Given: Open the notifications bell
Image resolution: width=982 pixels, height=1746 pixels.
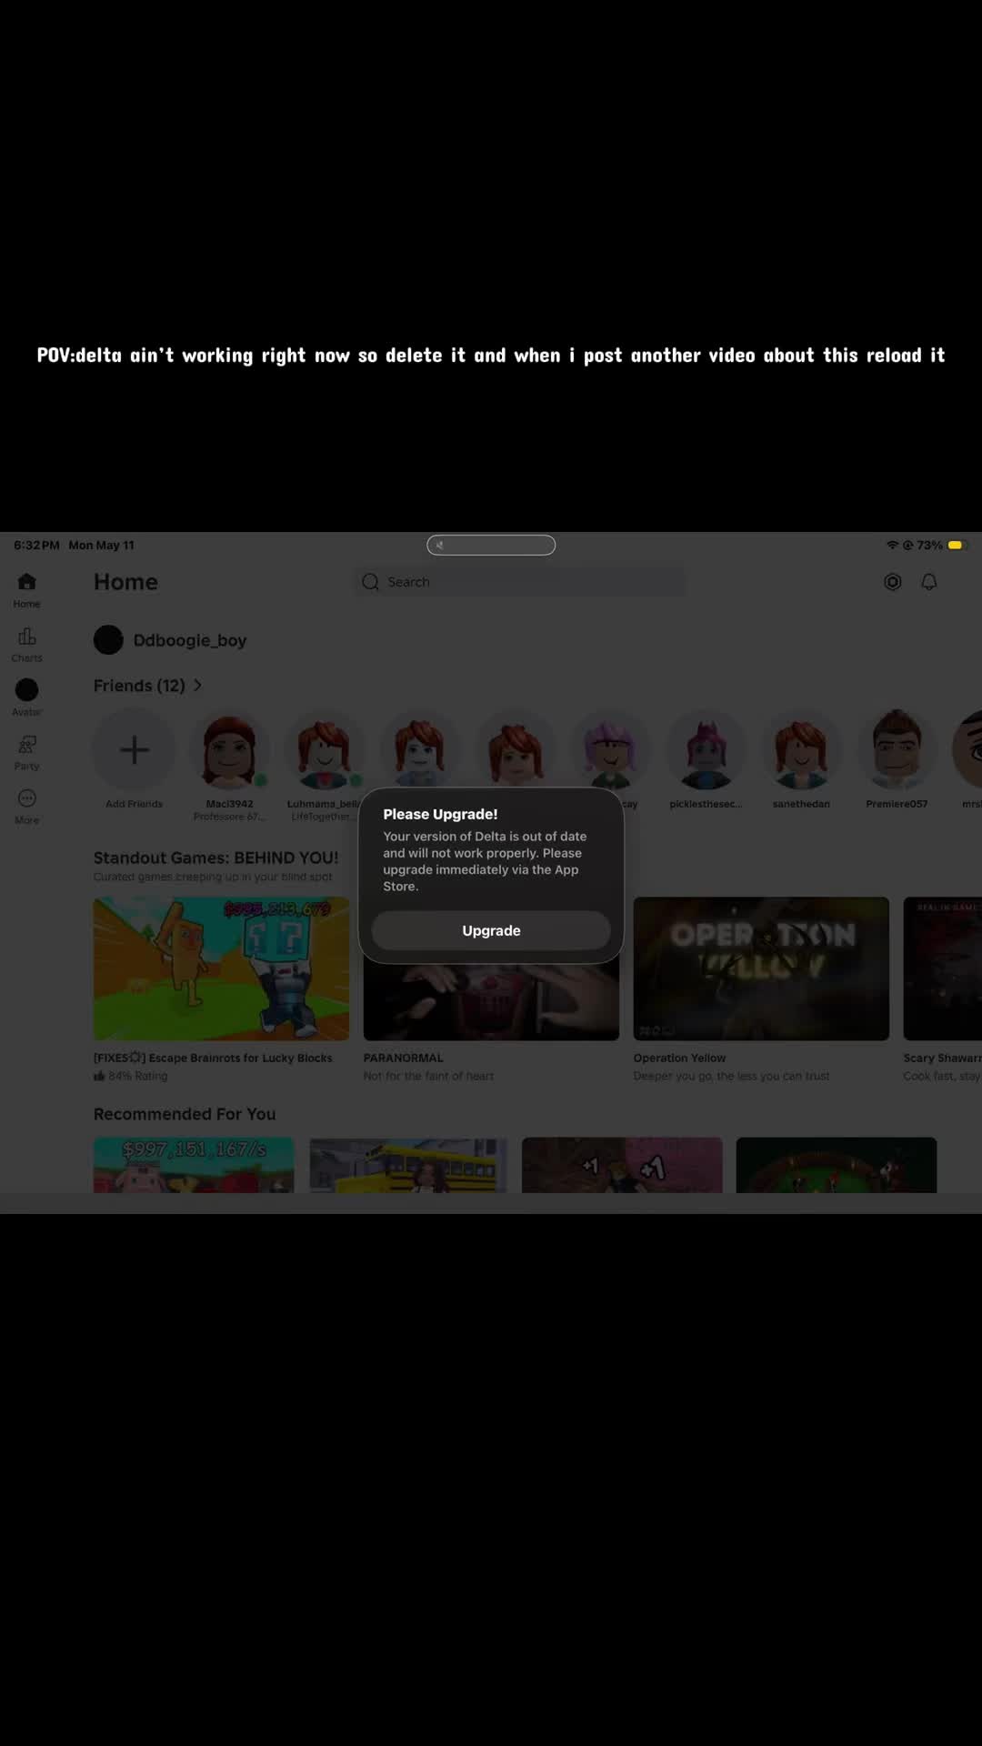Looking at the screenshot, I should coord(929,582).
